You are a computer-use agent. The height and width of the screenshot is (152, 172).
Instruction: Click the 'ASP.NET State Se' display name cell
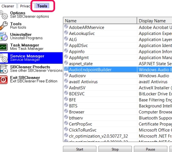[155, 64]
